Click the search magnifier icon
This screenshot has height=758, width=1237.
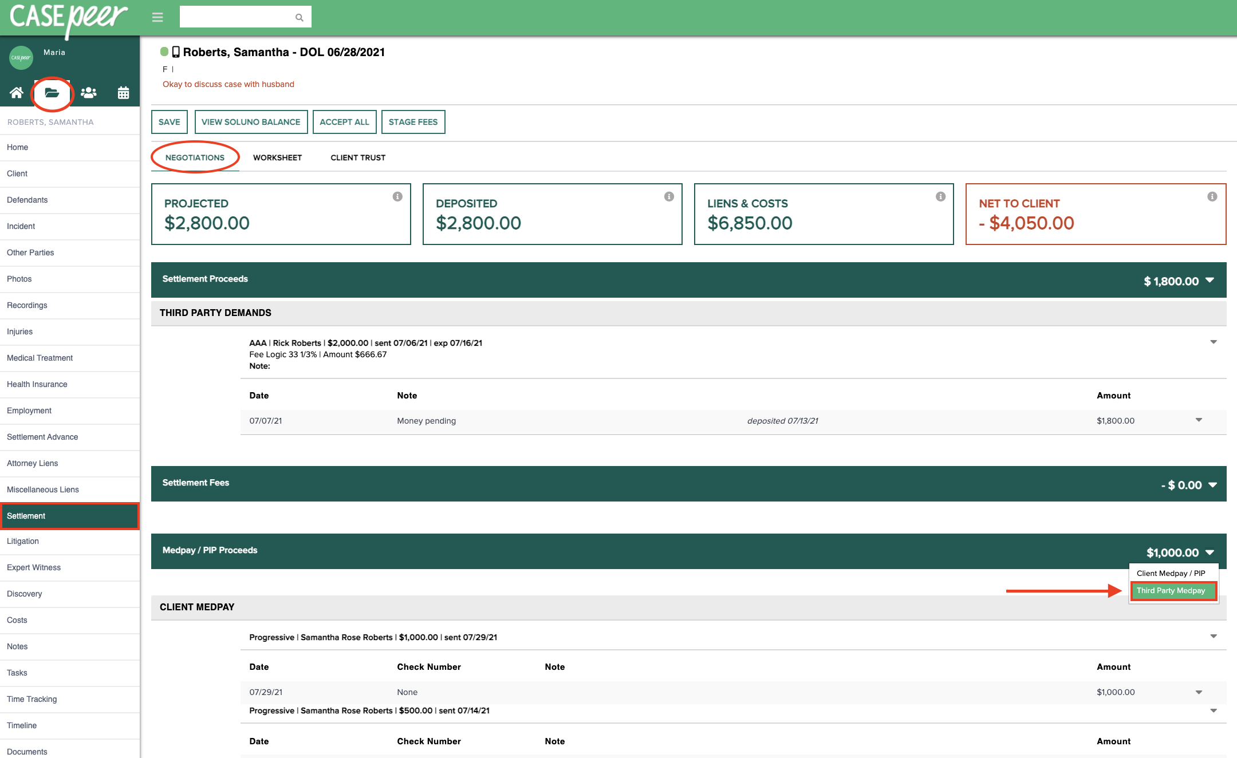[299, 17]
